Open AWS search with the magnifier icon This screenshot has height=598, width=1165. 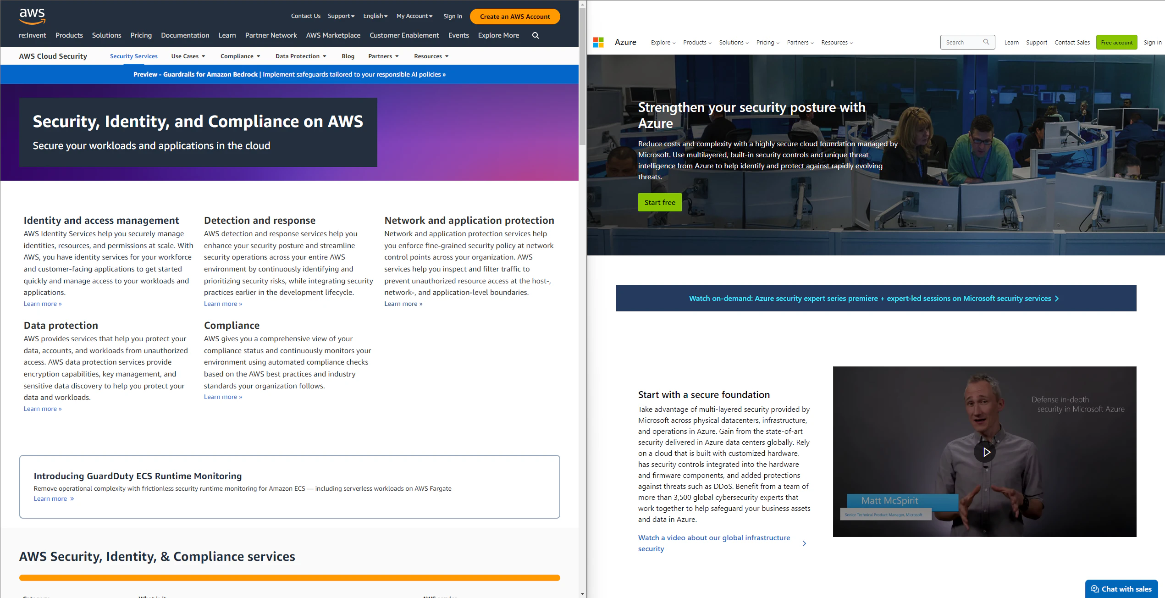click(x=535, y=35)
